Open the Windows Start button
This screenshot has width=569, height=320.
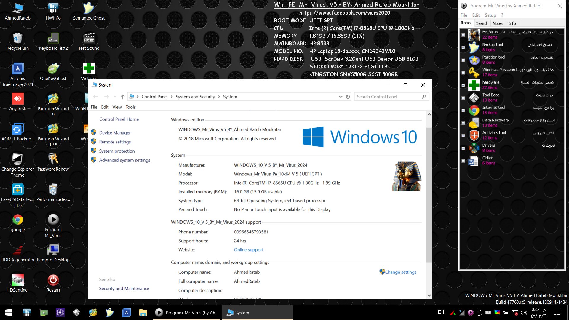[9, 312]
